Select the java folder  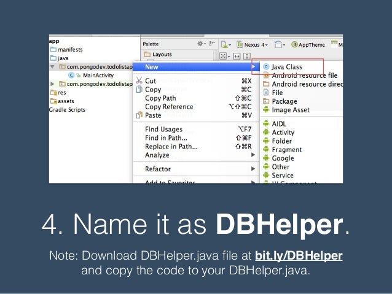(x=60, y=58)
